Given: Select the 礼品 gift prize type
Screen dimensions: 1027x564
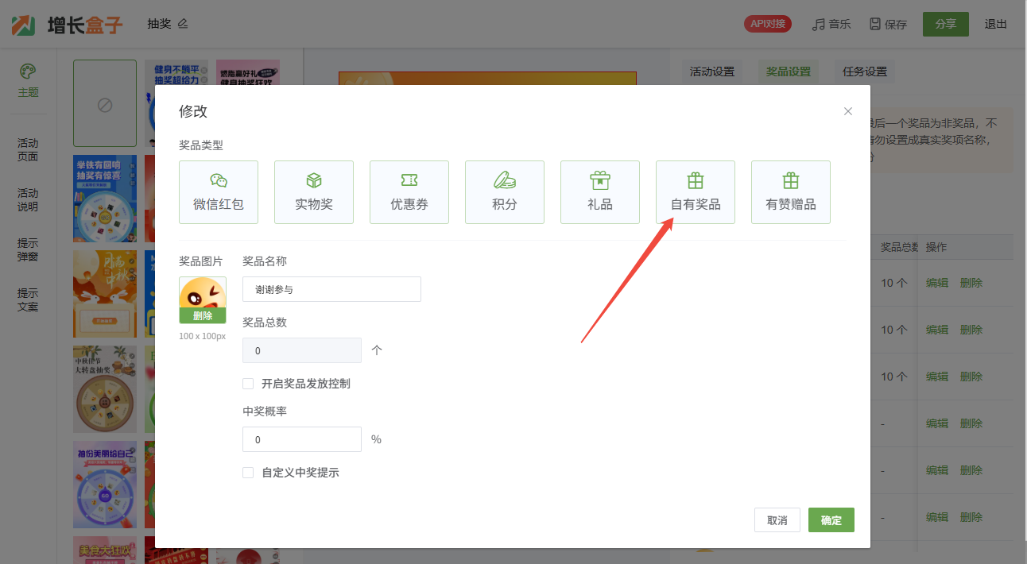Looking at the screenshot, I should 600,192.
